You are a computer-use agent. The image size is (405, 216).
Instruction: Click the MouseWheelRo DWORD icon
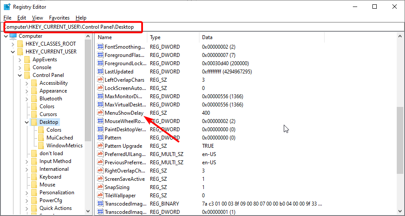pos(100,121)
